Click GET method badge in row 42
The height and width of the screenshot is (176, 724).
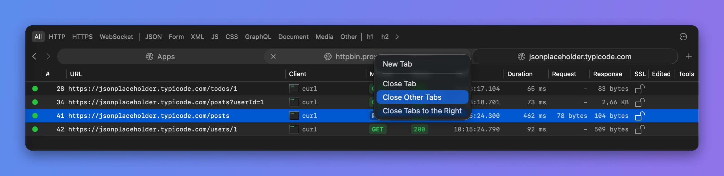pyautogui.click(x=378, y=129)
